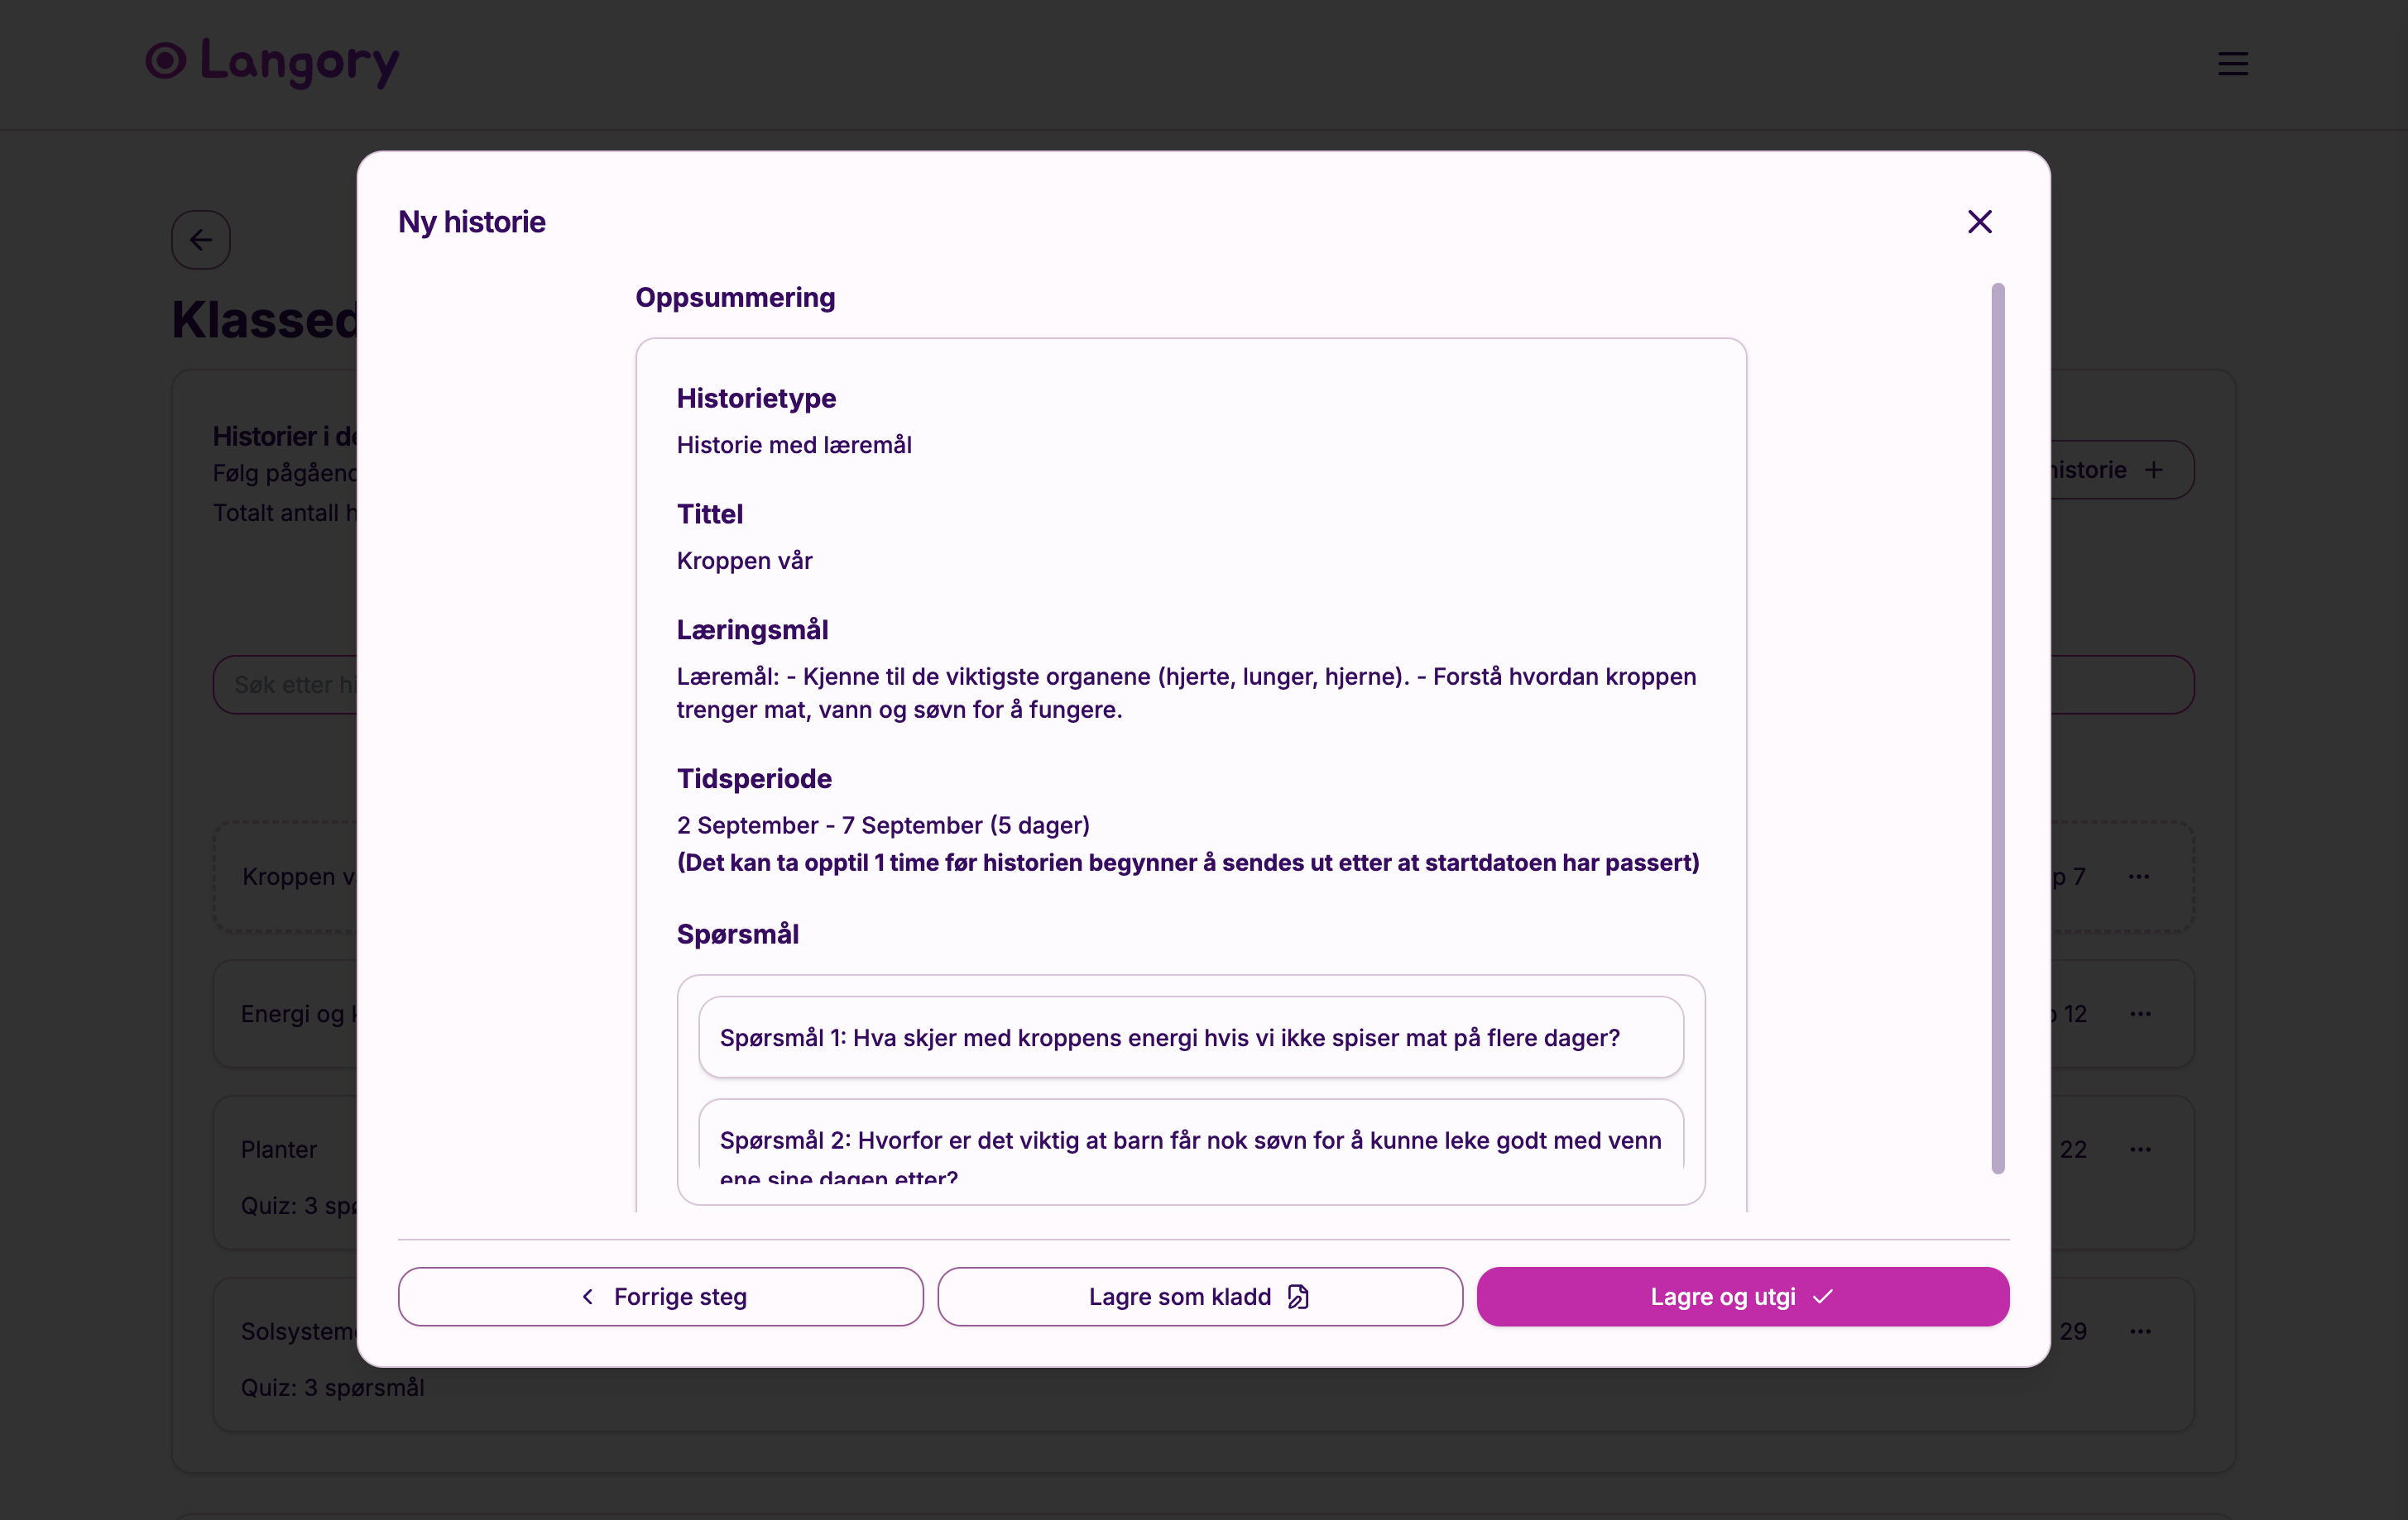Screen dimensions: 2408x1520
Task: Open the hamburger menu
Action: pyautogui.click(x=2232, y=64)
